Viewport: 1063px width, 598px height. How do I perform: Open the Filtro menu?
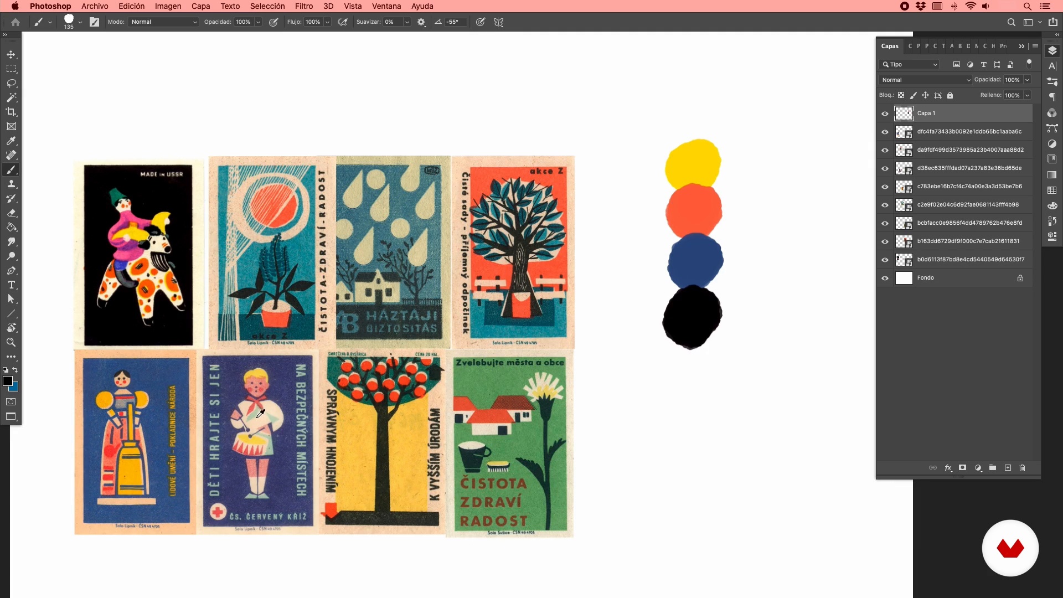(303, 6)
